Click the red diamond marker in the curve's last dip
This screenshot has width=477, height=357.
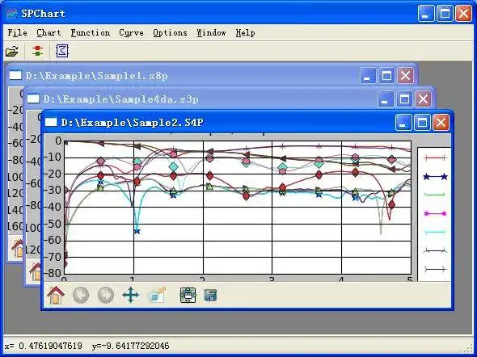pyautogui.click(x=391, y=204)
